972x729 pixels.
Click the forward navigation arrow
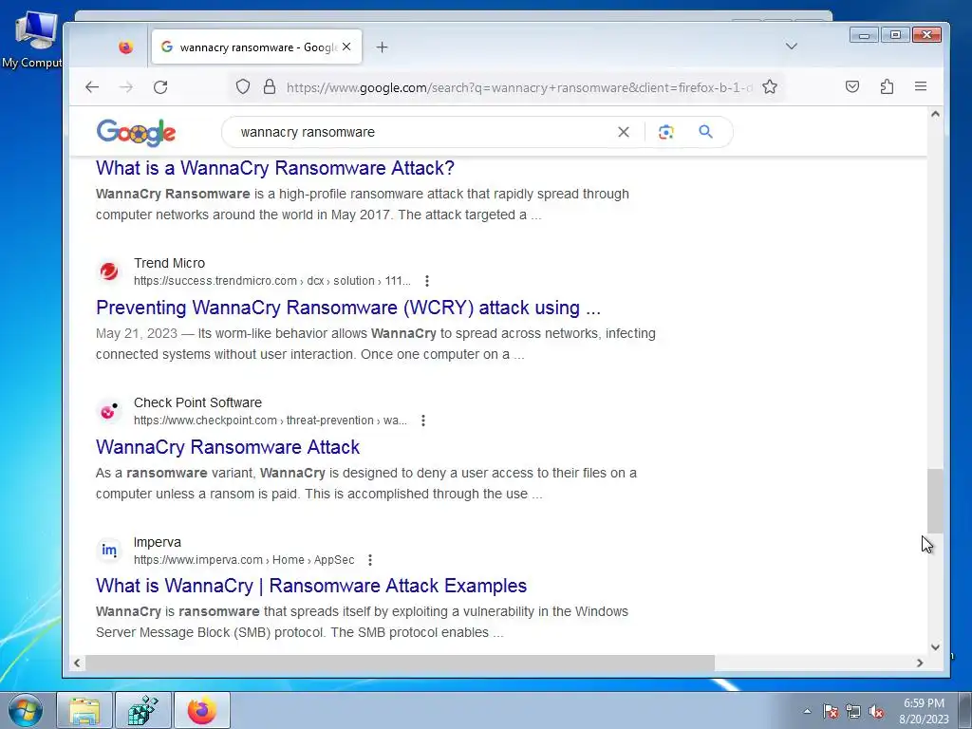(x=126, y=87)
